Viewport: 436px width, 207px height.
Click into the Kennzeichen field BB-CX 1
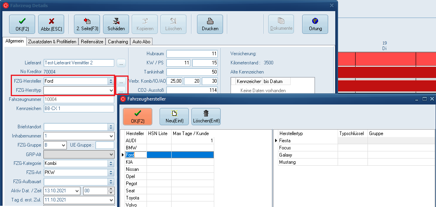tap(79, 108)
